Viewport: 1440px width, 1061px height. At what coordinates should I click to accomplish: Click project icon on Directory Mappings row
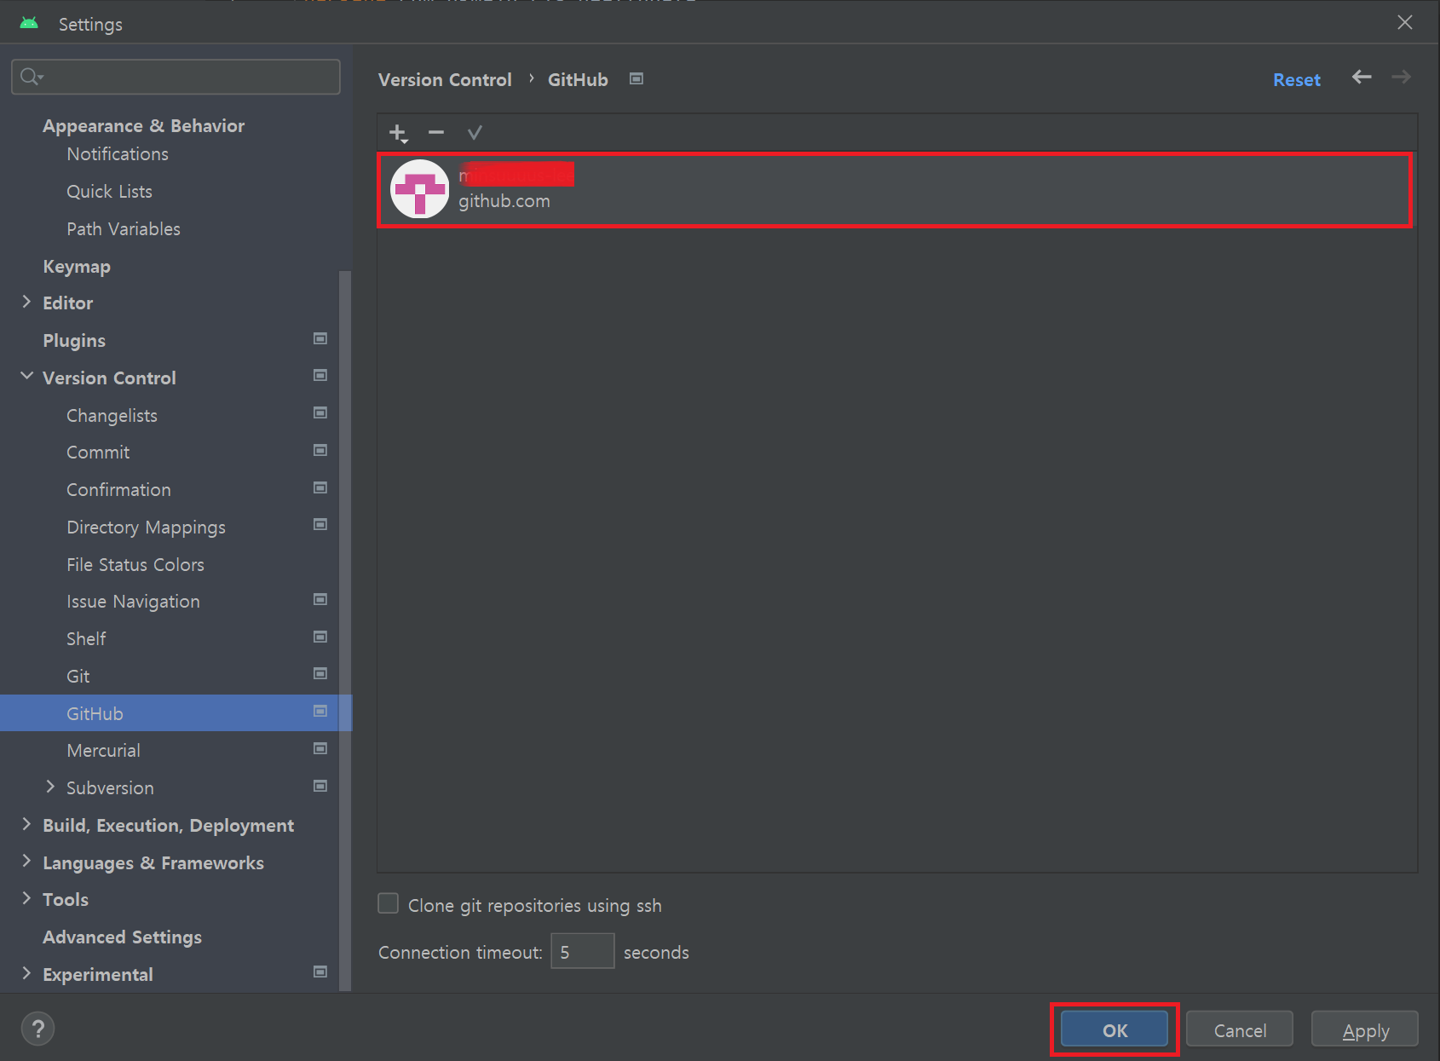[x=320, y=524]
